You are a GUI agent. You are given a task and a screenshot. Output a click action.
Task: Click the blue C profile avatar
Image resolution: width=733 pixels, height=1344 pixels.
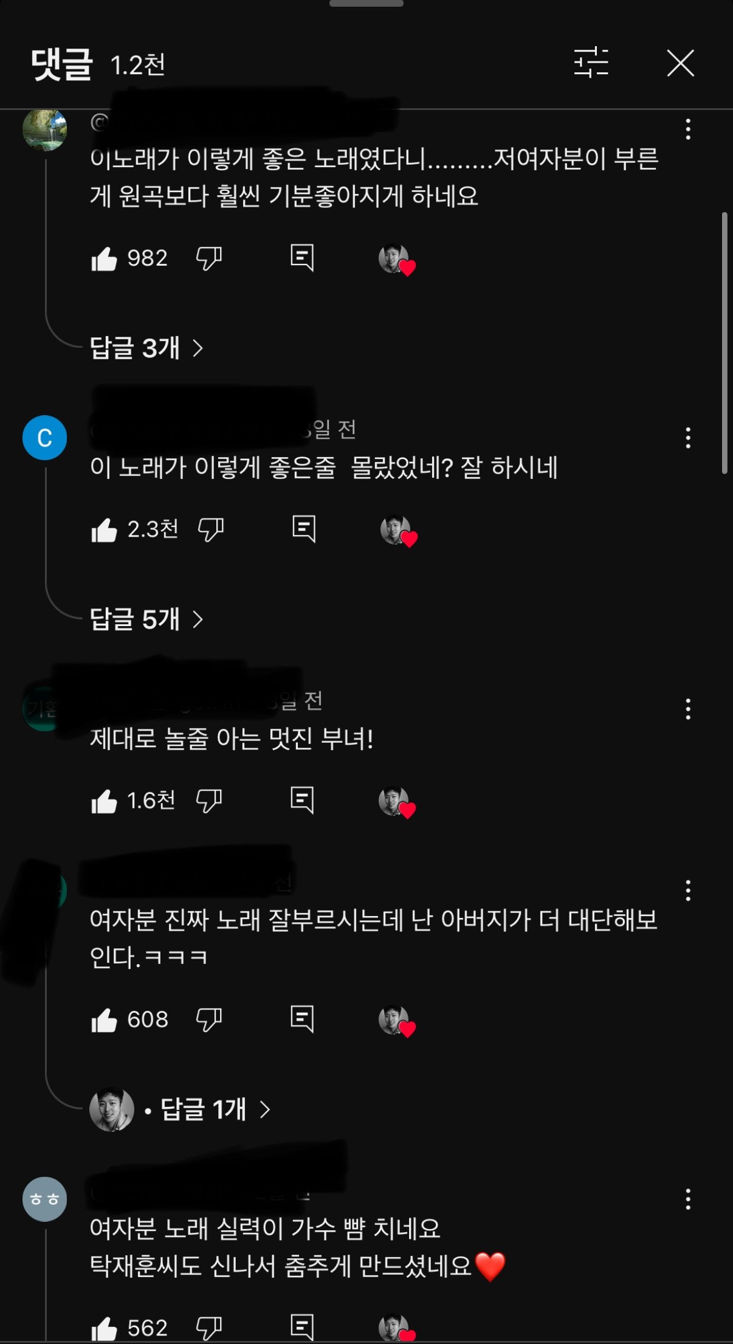tap(44, 438)
